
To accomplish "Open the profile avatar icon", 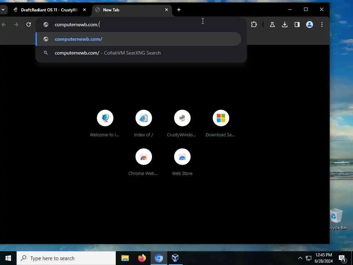I will coord(310,24).
